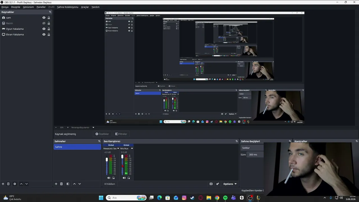Open Spotify from the taskbar

(x=225, y=198)
